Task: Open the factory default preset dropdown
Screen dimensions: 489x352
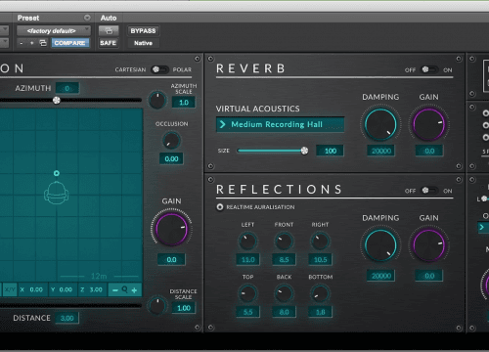Action: tap(54, 30)
